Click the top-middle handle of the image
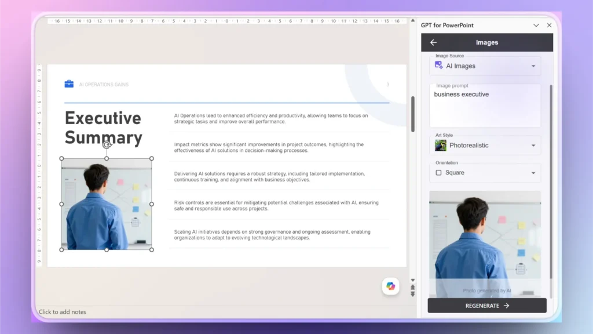Image resolution: width=593 pixels, height=334 pixels. click(107, 159)
